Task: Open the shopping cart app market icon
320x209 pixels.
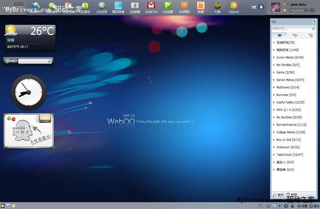Action: click(254, 7)
